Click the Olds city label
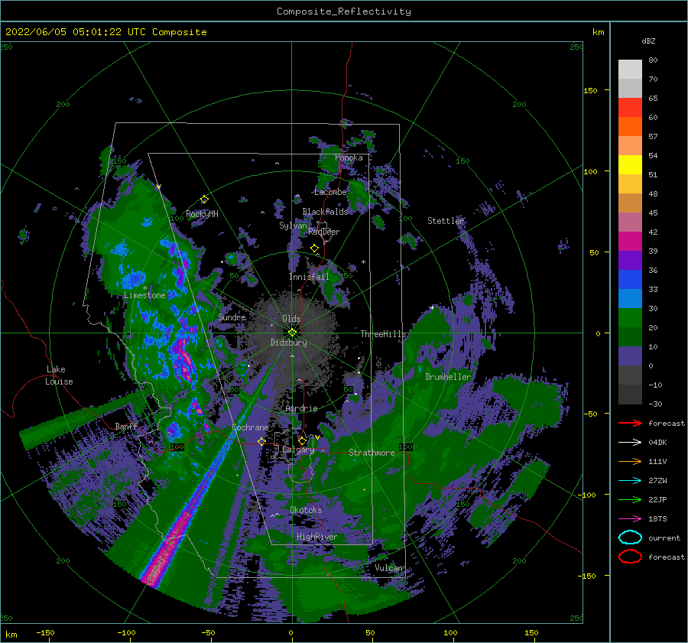Image resolution: width=688 pixels, height=643 pixels. pos(291,319)
